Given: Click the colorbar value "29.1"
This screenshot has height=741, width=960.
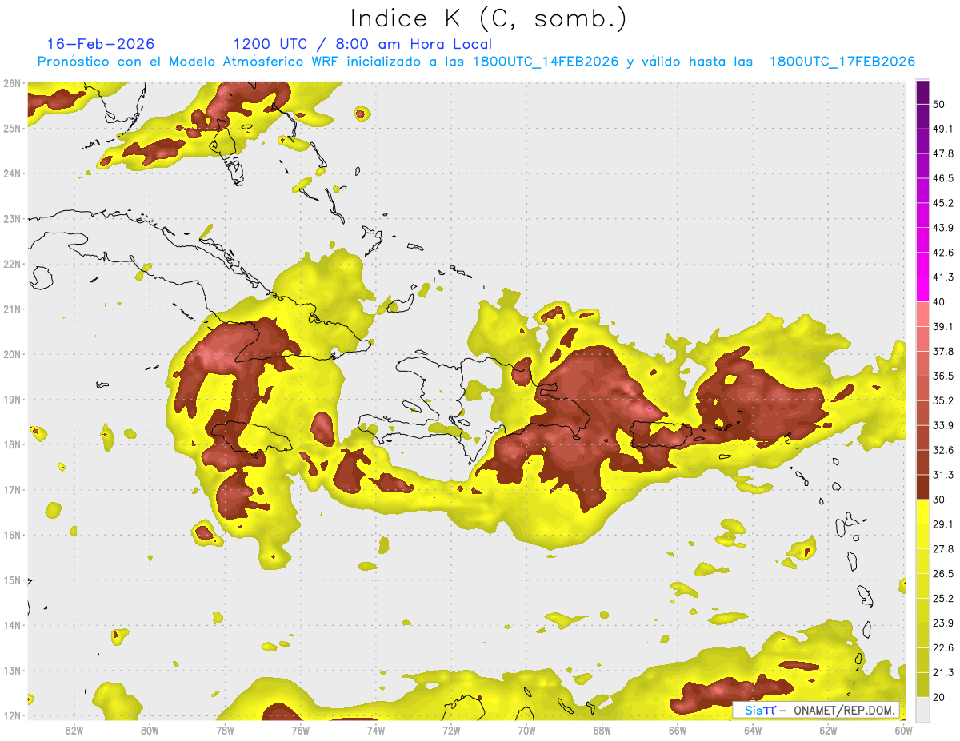Looking at the screenshot, I should [942, 524].
